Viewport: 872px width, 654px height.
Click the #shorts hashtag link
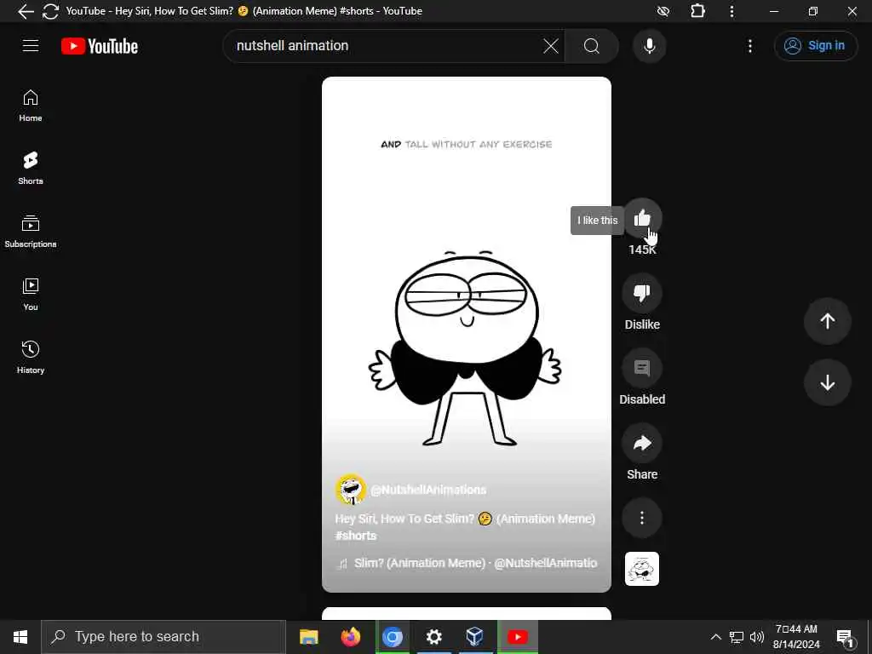pos(356,536)
